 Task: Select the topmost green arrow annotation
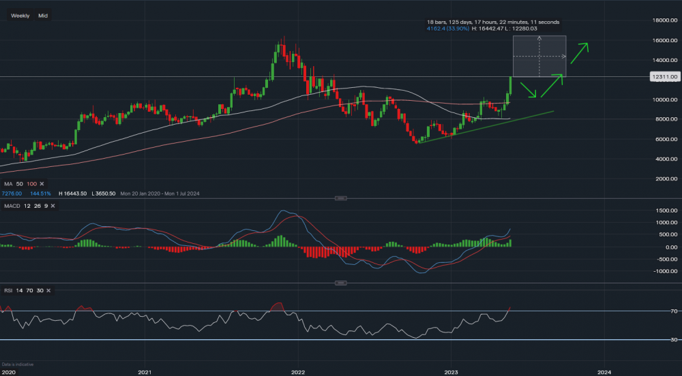tap(577, 53)
